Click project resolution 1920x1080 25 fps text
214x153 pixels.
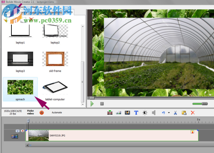coord(13,112)
